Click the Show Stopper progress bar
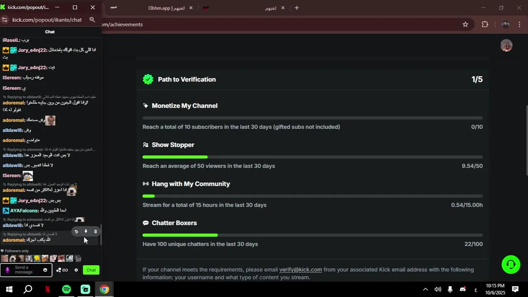This screenshot has height=297, width=528. (312, 157)
